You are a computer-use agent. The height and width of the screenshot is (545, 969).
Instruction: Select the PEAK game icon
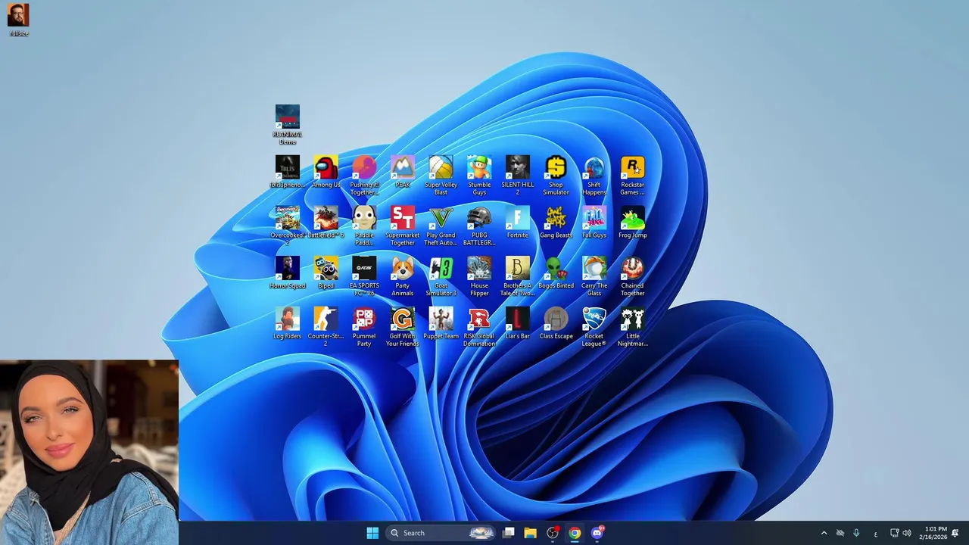click(403, 172)
